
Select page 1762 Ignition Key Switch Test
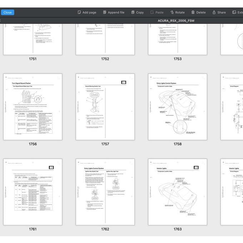(105, 192)
